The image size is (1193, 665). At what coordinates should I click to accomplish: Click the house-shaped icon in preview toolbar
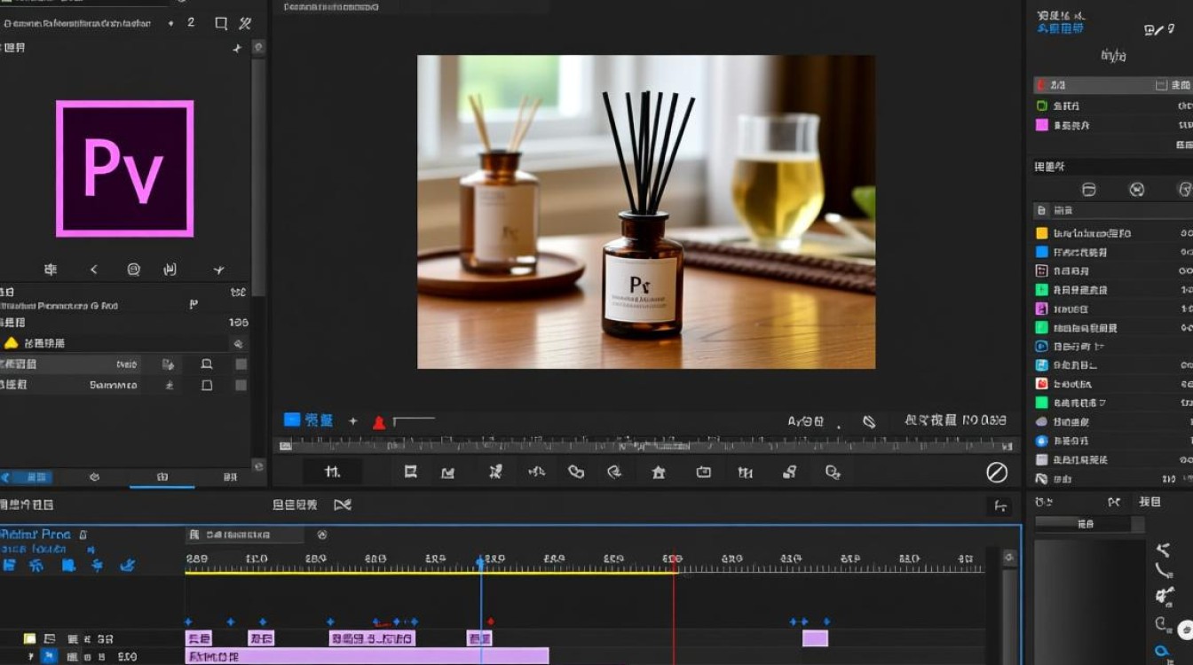pos(658,473)
